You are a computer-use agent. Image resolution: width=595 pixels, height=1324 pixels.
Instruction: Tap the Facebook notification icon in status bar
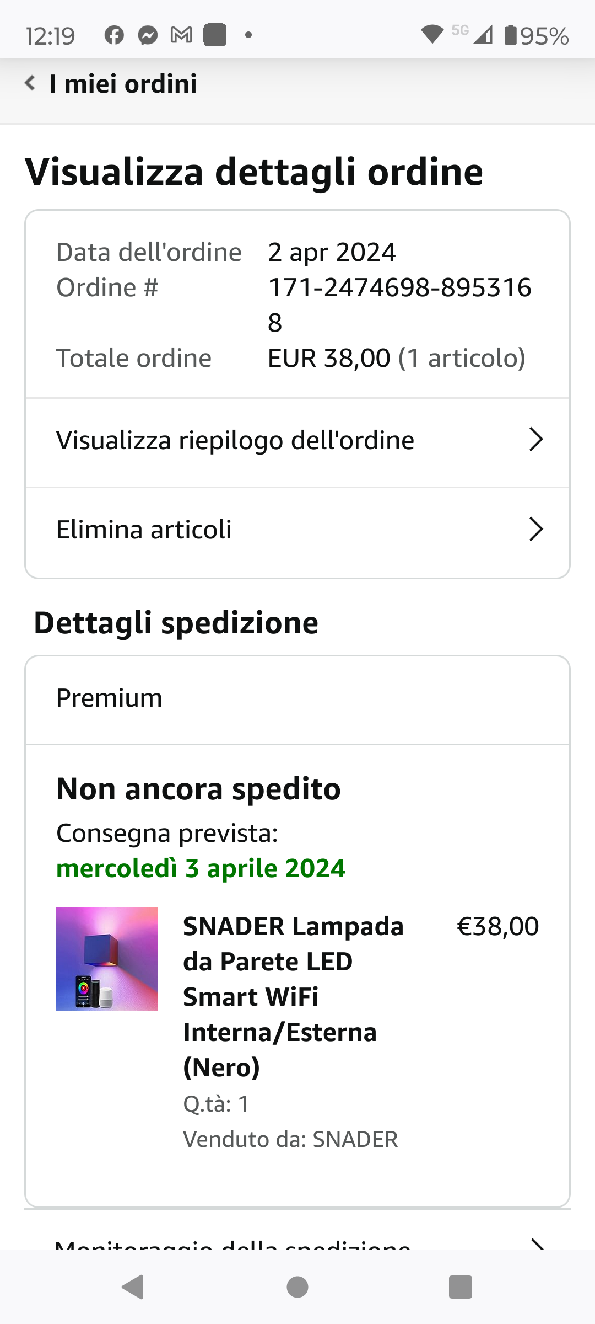pos(114,35)
